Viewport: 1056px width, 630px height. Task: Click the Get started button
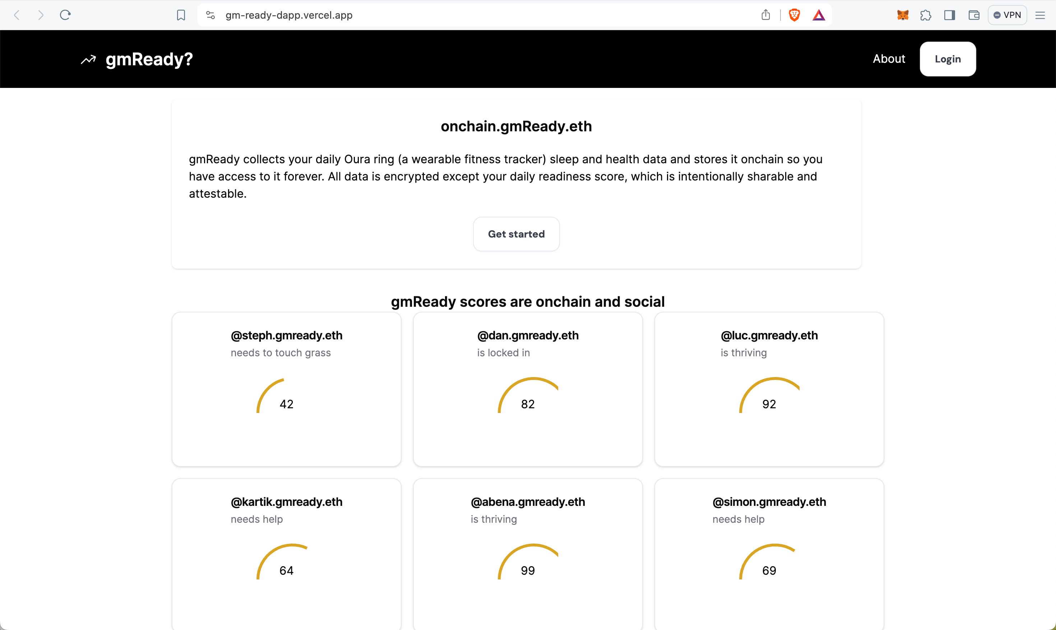pyautogui.click(x=517, y=234)
